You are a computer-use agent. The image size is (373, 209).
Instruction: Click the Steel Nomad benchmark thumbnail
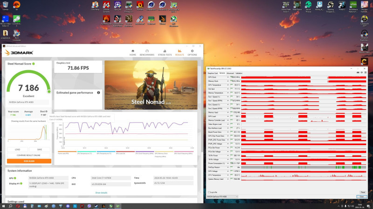pyautogui.click(x=151, y=85)
